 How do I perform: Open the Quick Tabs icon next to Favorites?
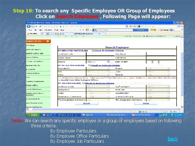point(42,34)
